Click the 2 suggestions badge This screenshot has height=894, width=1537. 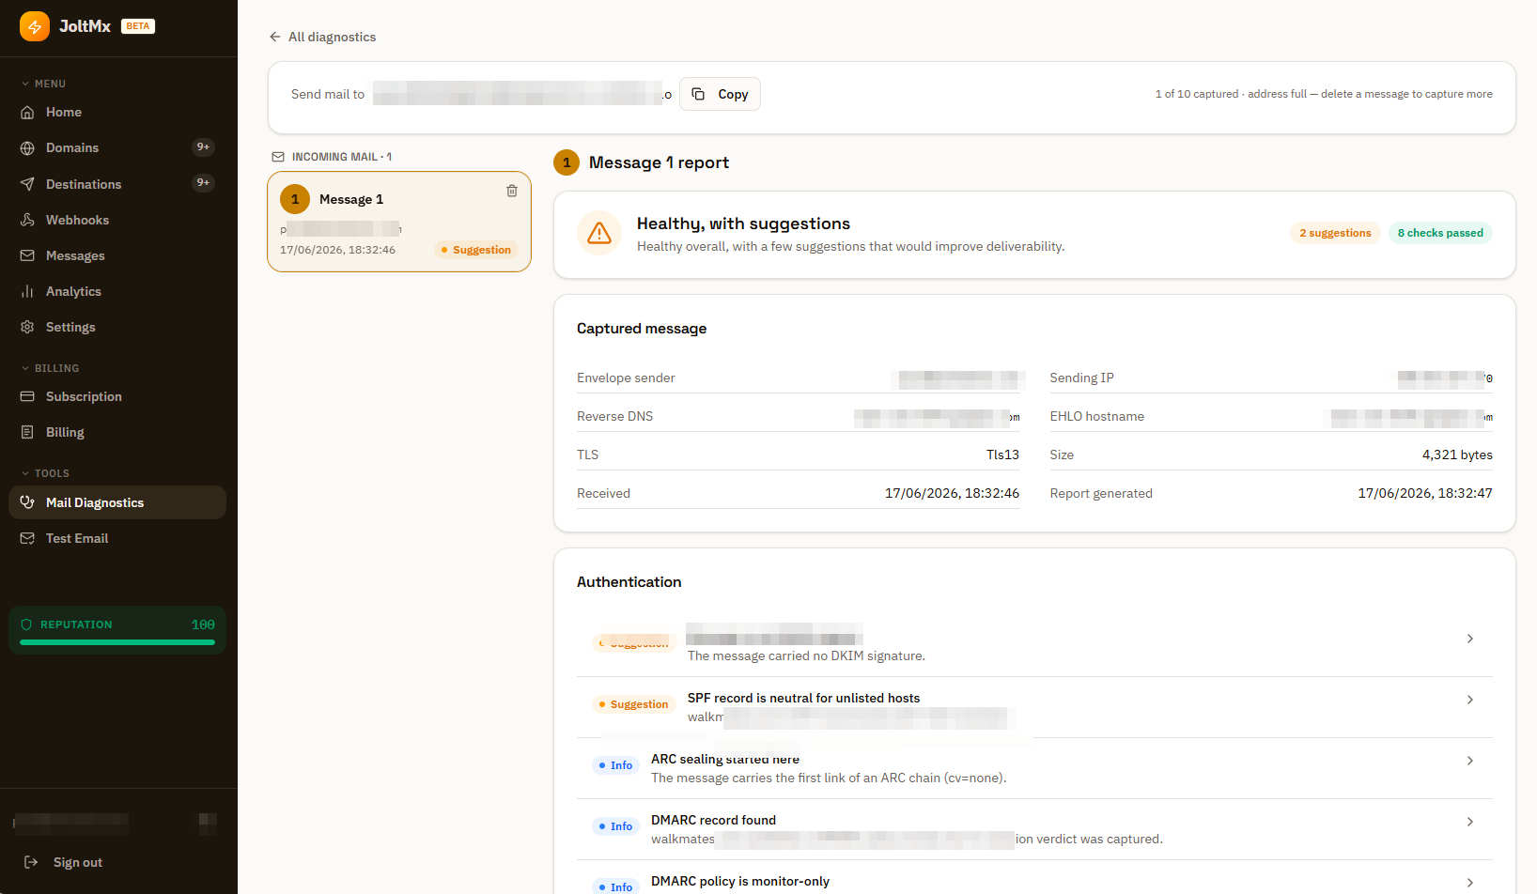pyautogui.click(x=1335, y=233)
